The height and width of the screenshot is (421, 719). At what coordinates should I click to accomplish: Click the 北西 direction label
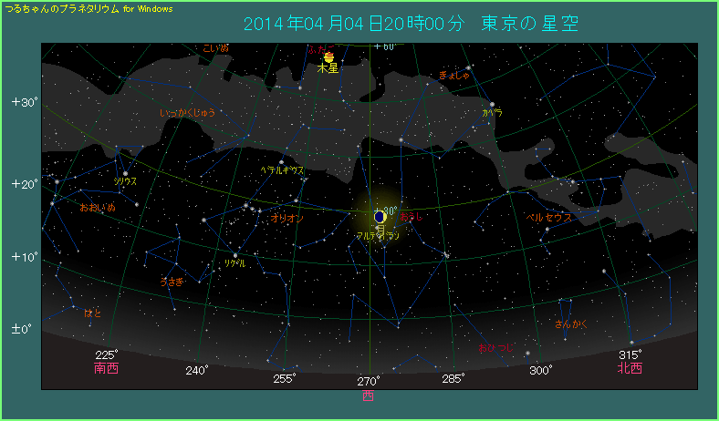tap(630, 369)
